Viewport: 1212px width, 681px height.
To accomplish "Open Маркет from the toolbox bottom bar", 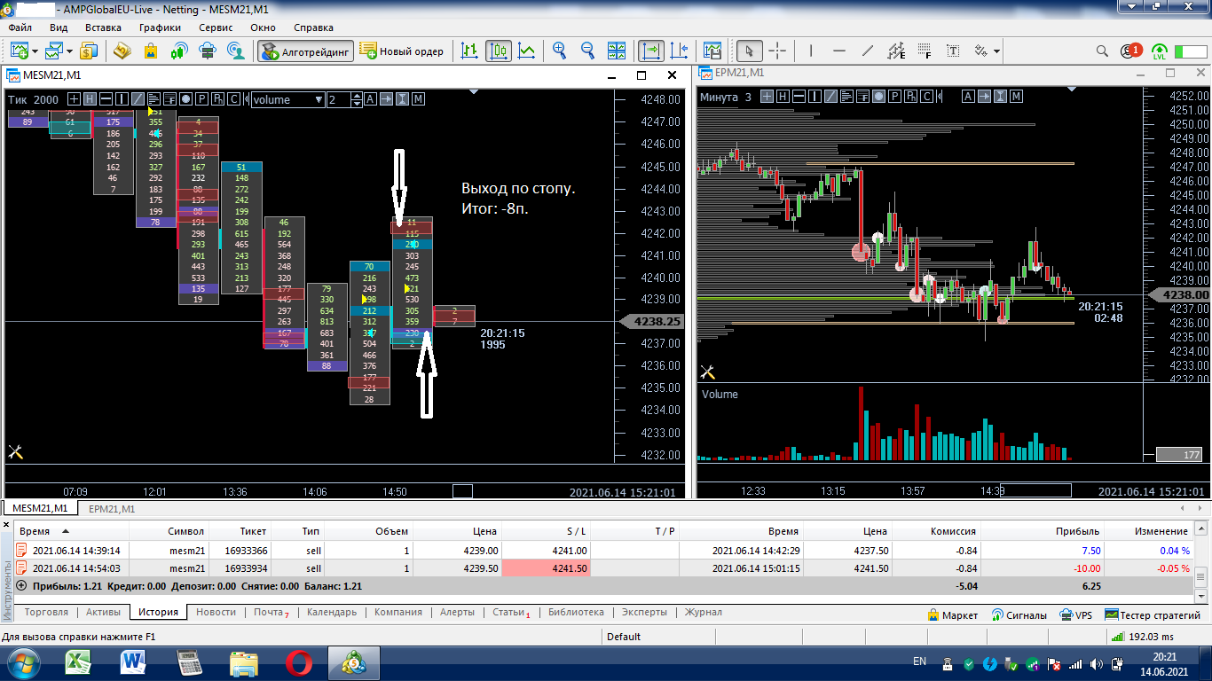I will pyautogui.click(x=953, y=614).
